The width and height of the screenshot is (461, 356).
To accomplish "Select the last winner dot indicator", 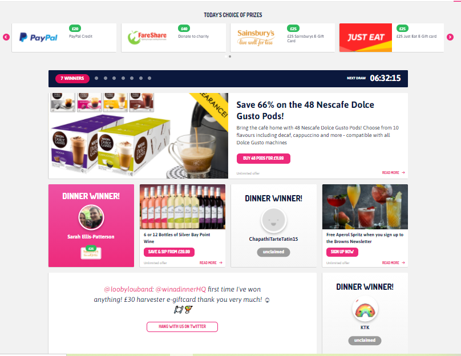I will pos(149,78).
